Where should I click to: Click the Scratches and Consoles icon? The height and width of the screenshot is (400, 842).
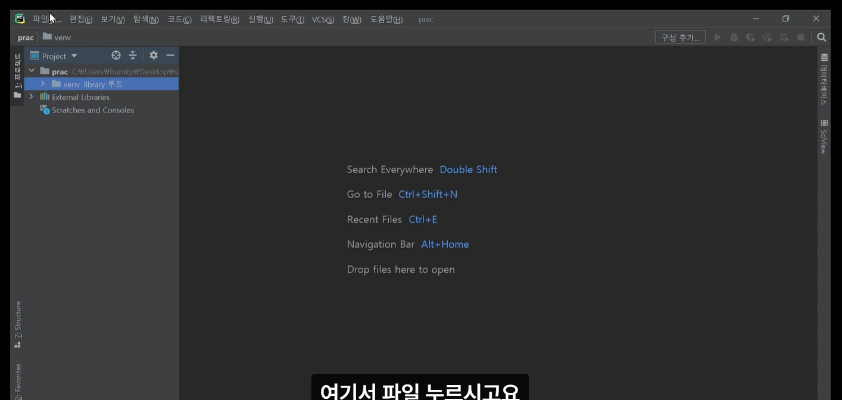45,110
